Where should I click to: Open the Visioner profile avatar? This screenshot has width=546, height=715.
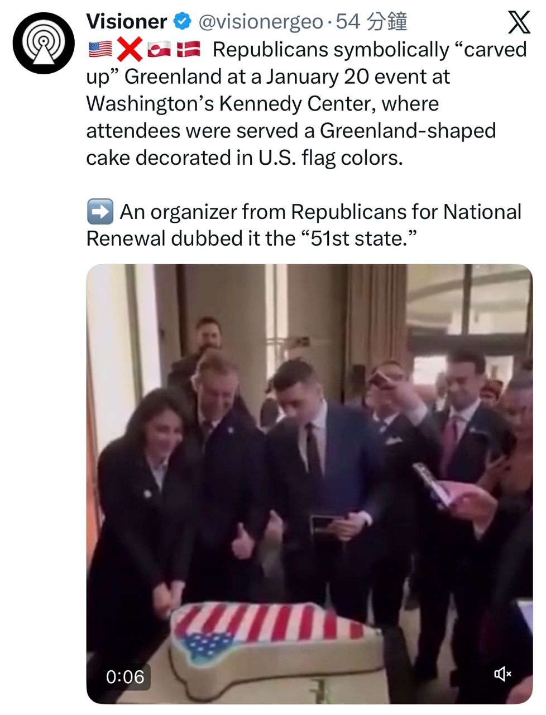(44, 44)
